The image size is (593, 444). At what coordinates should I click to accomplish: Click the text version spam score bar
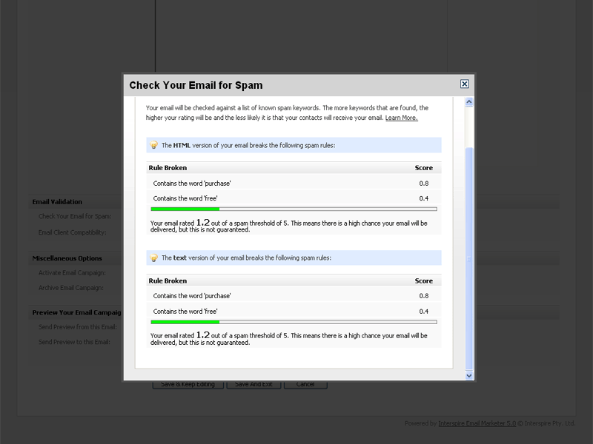(294, 322)
